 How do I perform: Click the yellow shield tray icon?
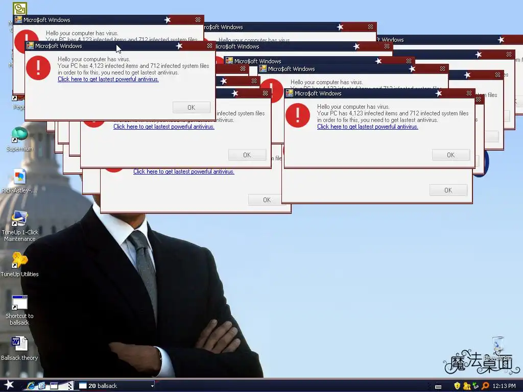[457, 386]
